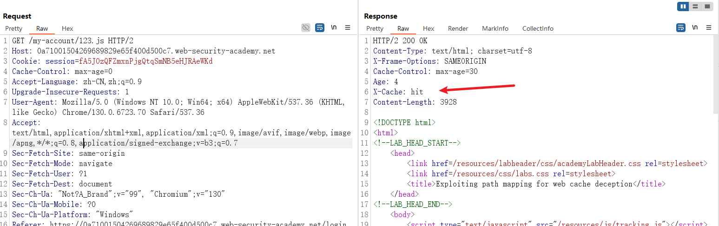719x226 pixels.
Task: Toggle the Request line-wrap icon
Action: tap(320, 28)
